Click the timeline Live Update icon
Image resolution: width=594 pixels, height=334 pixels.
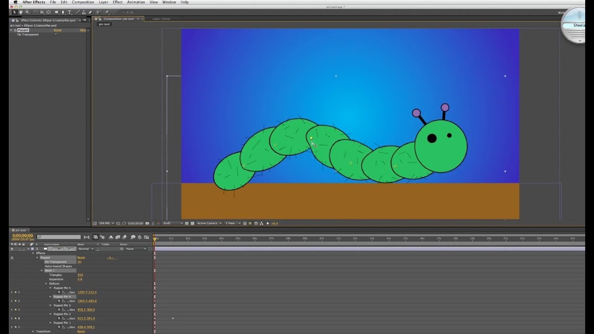pyautogui.click(x=96, y=237)
